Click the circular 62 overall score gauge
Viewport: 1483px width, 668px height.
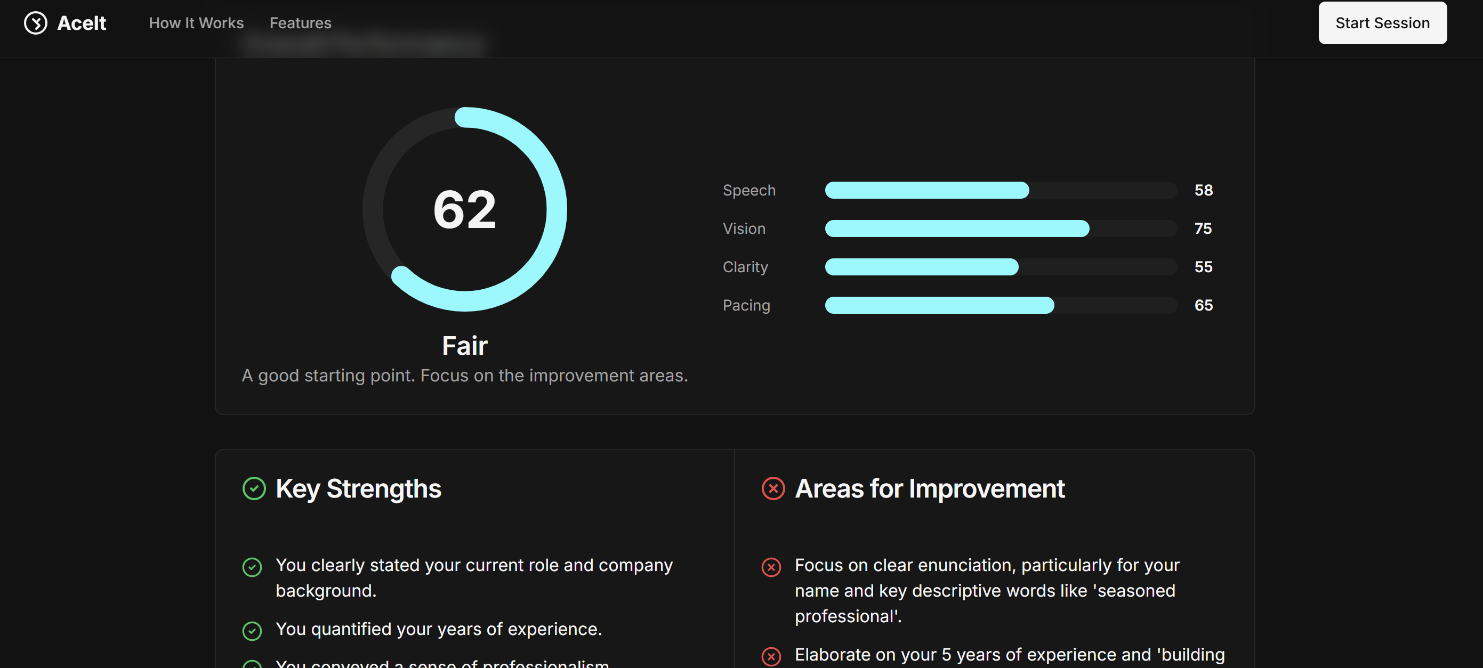465,209
